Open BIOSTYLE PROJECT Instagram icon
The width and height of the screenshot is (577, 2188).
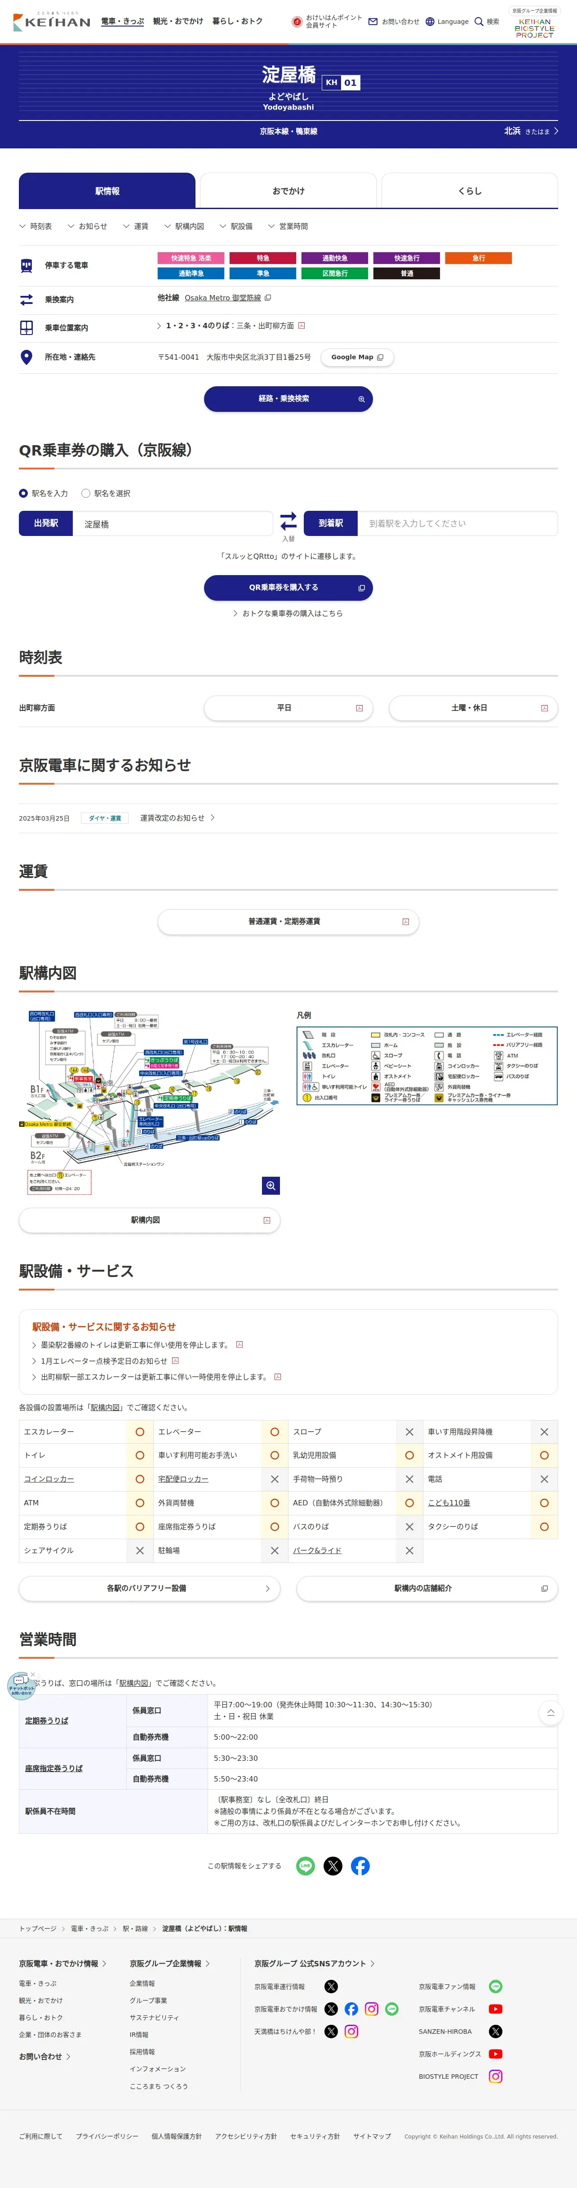click(496, 2076)
